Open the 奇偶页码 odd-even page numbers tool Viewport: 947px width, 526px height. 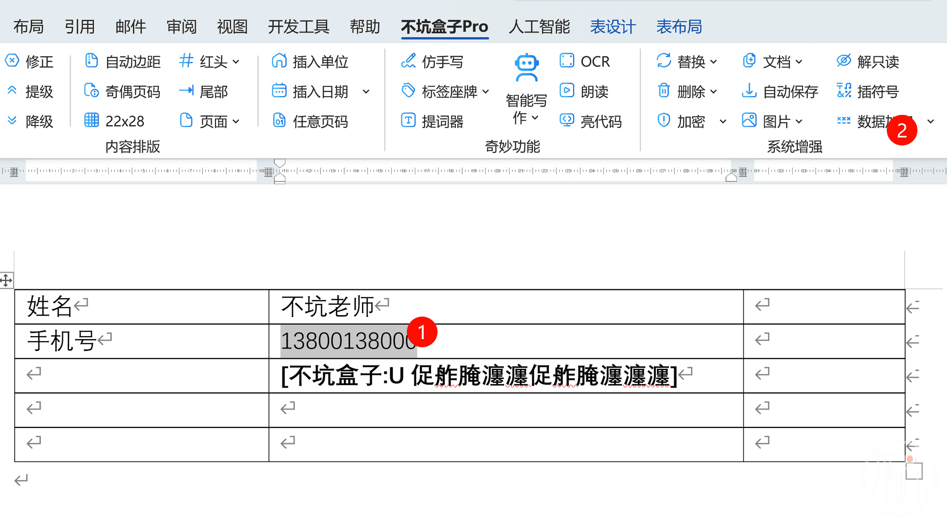[122, 91]
